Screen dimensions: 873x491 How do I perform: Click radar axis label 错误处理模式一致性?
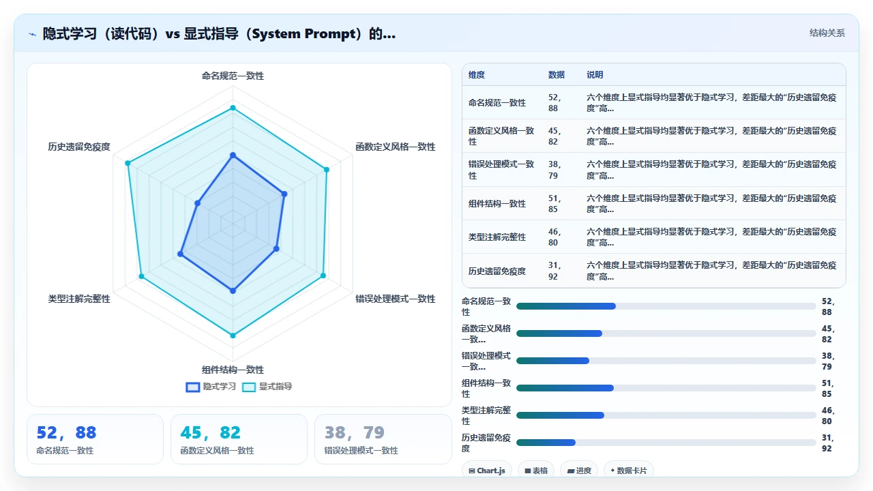click(395, 299)
